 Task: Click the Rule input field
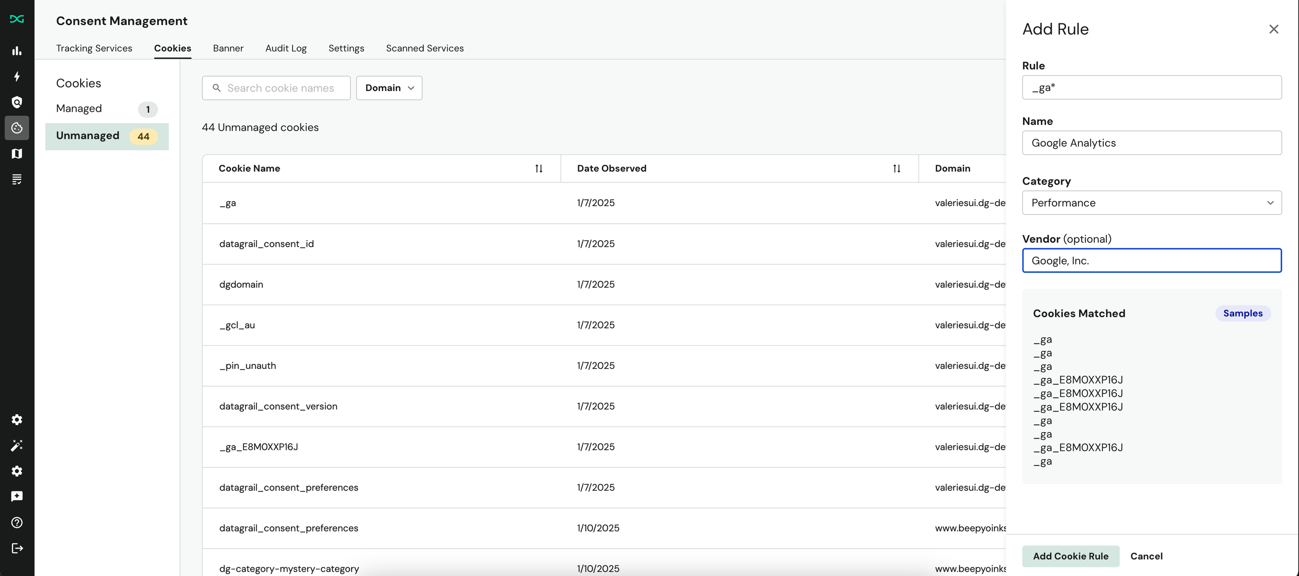point(1151,87)
